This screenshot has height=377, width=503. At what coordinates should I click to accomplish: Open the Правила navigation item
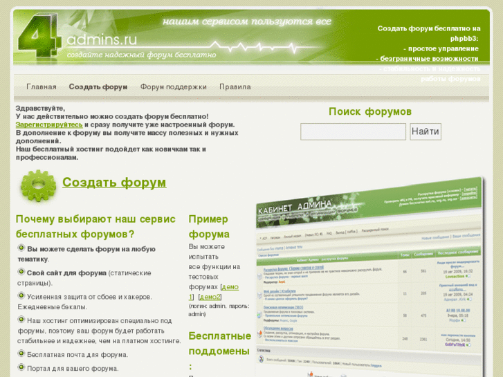point(235,86)
